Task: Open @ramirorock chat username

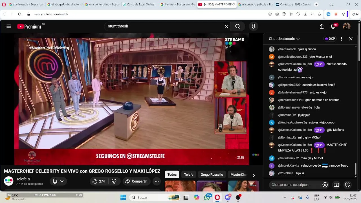Action: click(x=287, y=49)
